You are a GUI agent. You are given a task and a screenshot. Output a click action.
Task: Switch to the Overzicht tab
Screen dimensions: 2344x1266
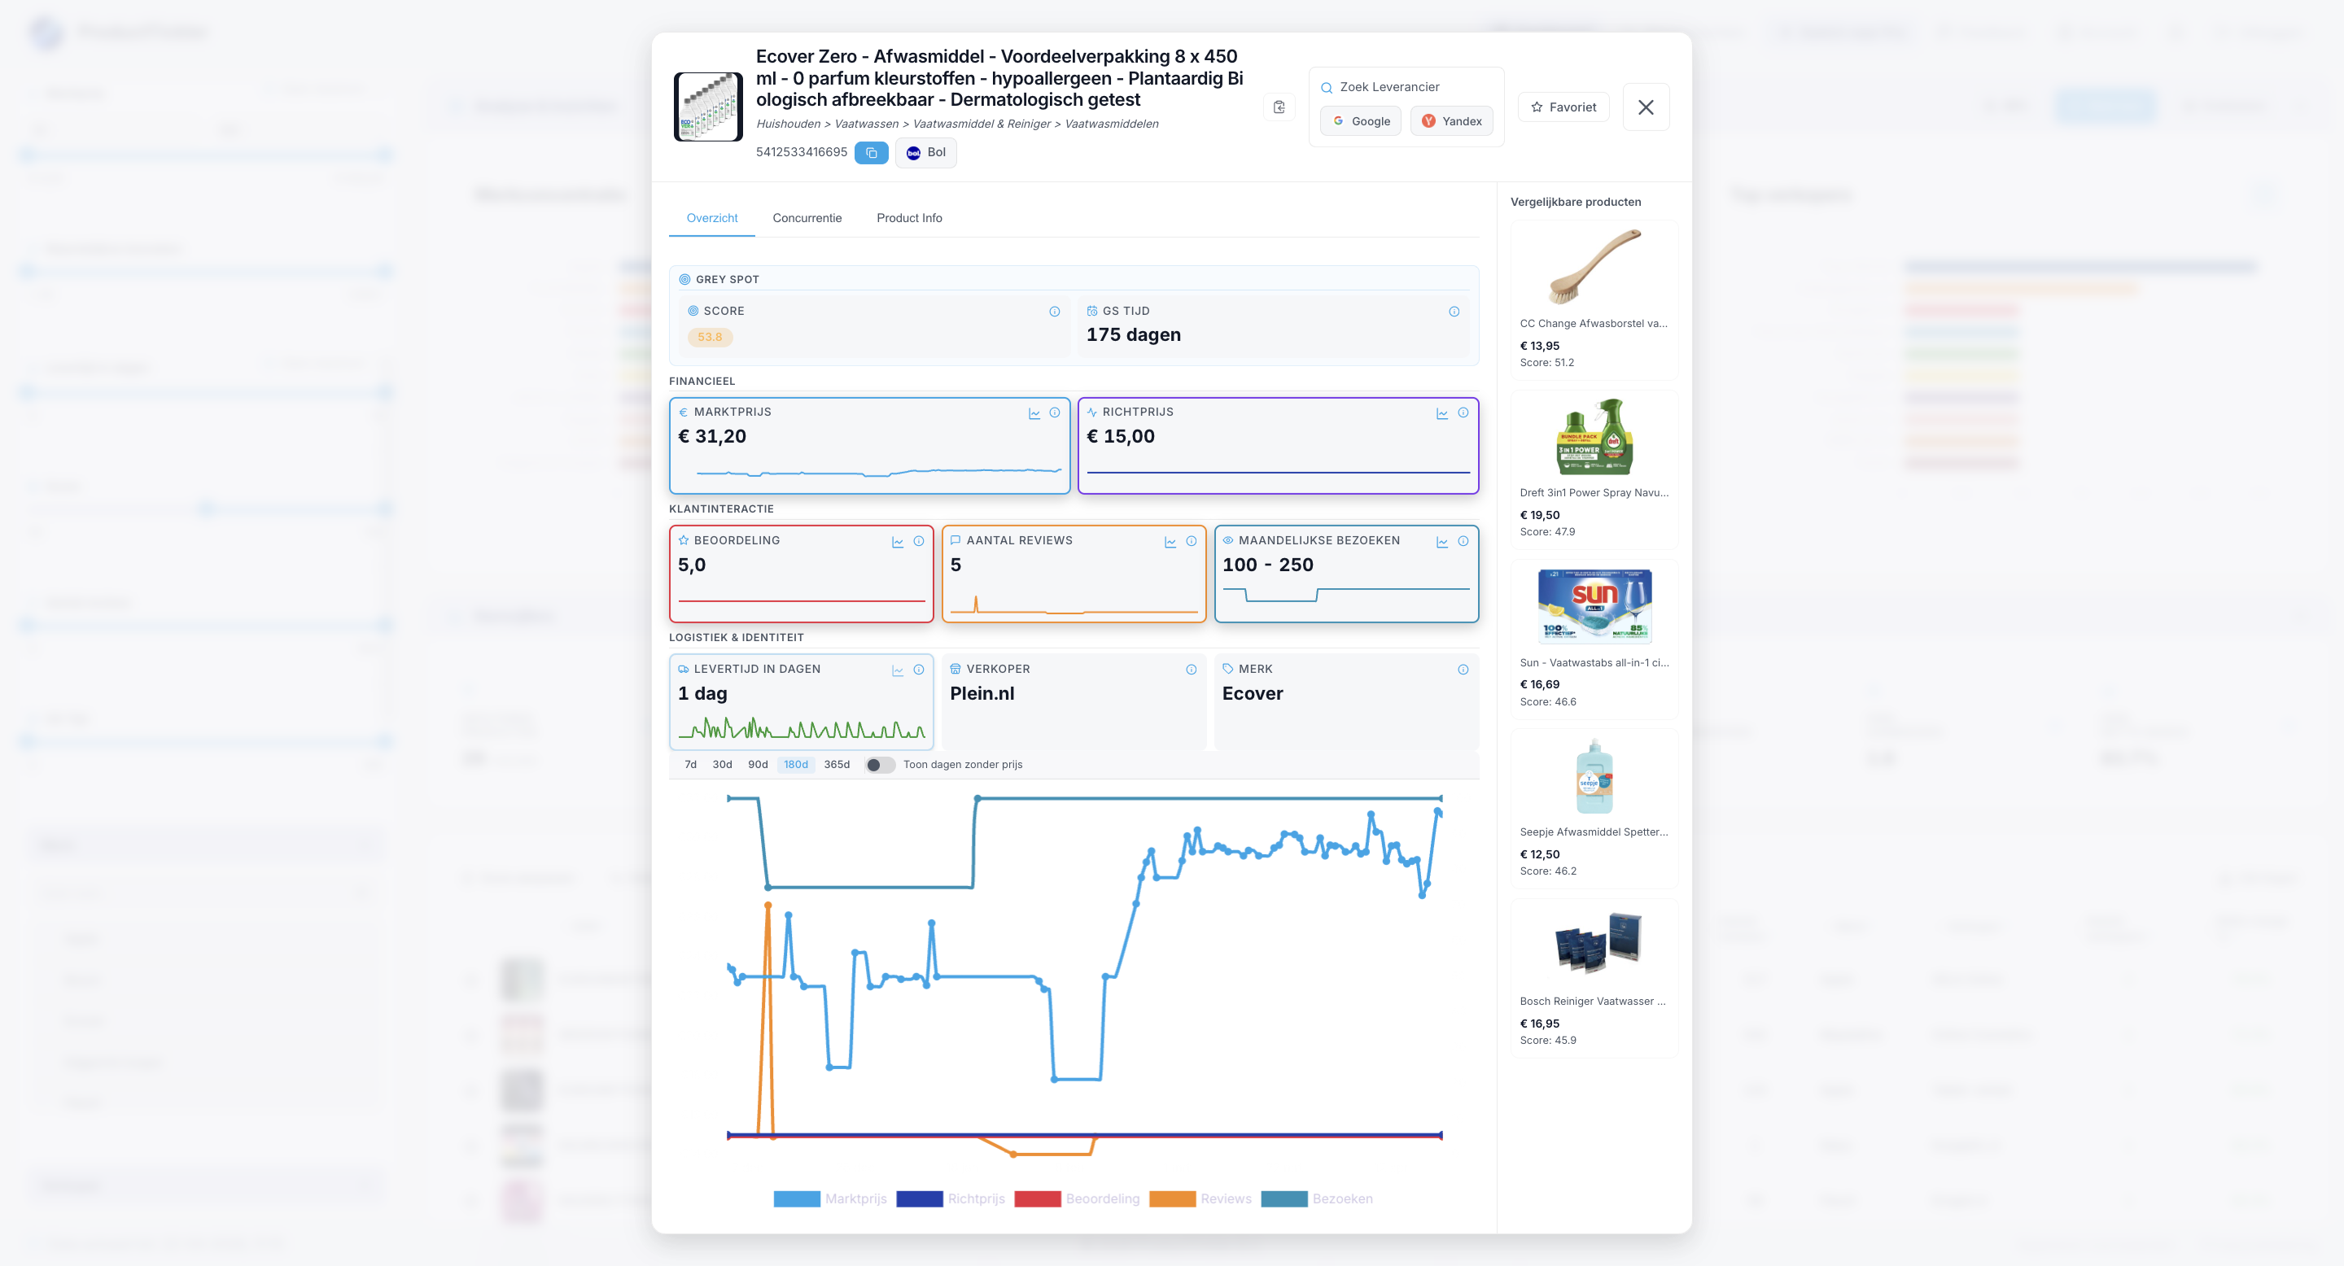coord(711,218)
